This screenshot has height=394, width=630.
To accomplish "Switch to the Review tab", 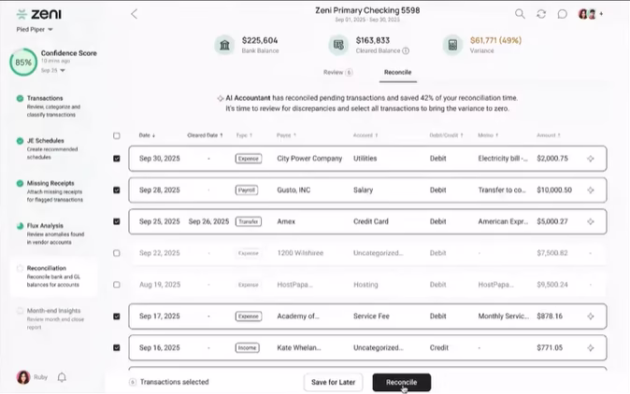I will 337,72.
